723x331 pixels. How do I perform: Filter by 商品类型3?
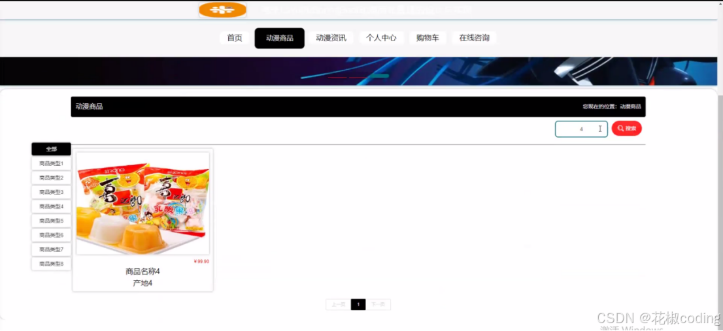click(x=51, y=192)
